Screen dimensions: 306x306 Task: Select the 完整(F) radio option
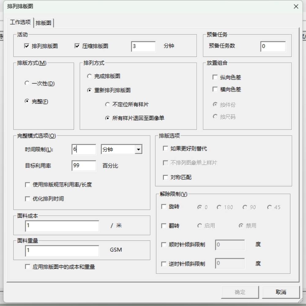(x=27, y=101)
